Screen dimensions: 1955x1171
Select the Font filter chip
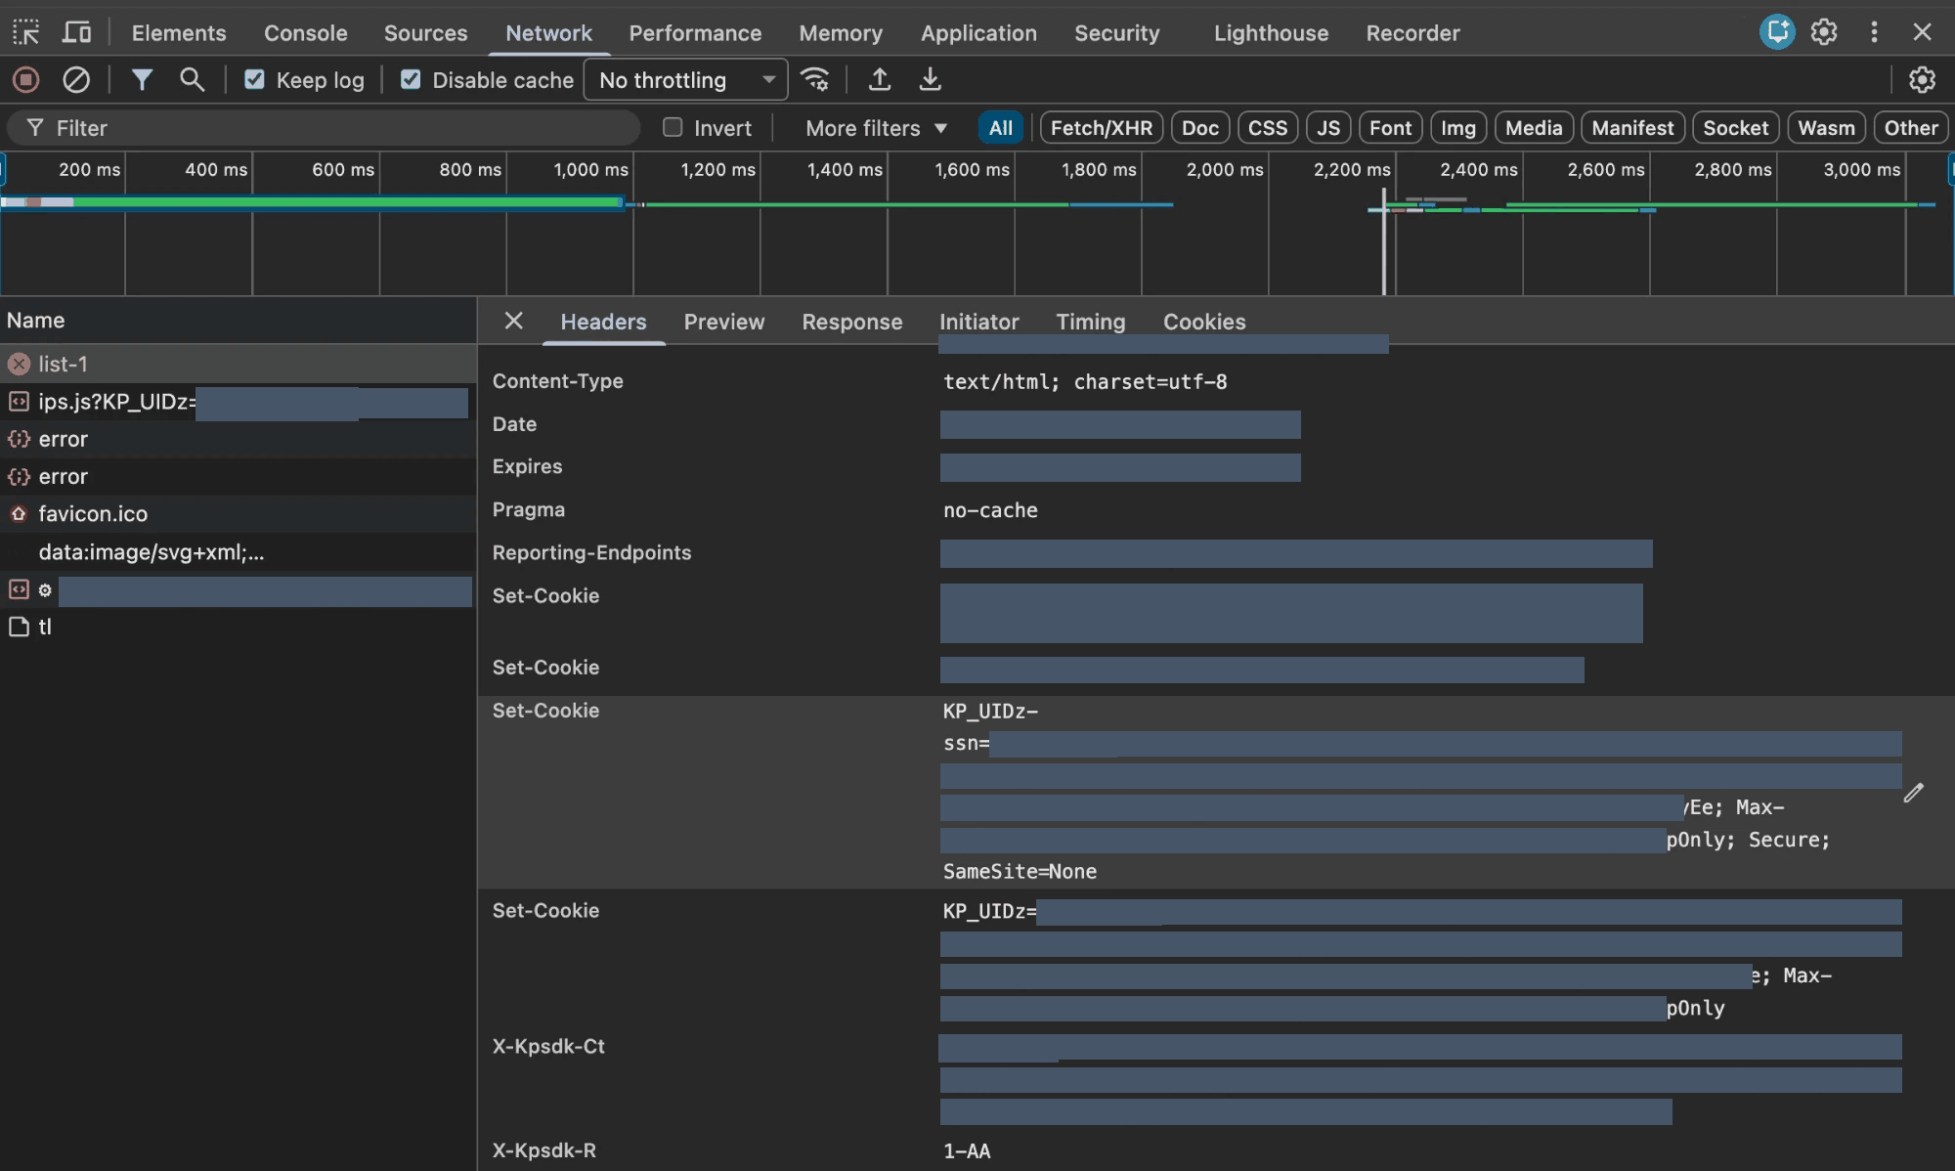click(x=1390, y=127)
